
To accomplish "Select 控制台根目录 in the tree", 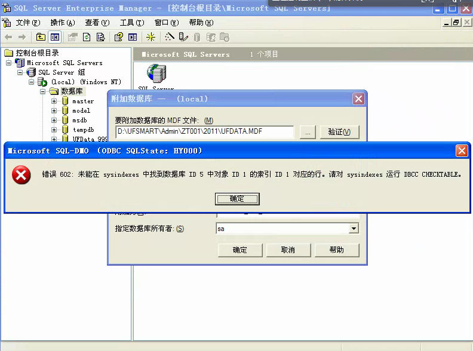I will pos(37,53).
